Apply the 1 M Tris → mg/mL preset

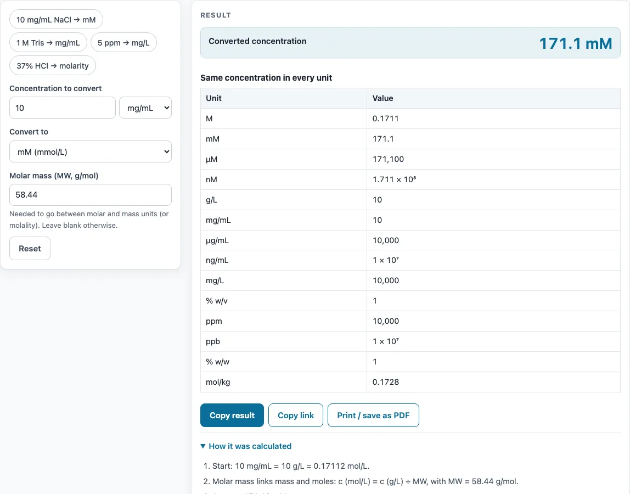(x=48, y=43)
